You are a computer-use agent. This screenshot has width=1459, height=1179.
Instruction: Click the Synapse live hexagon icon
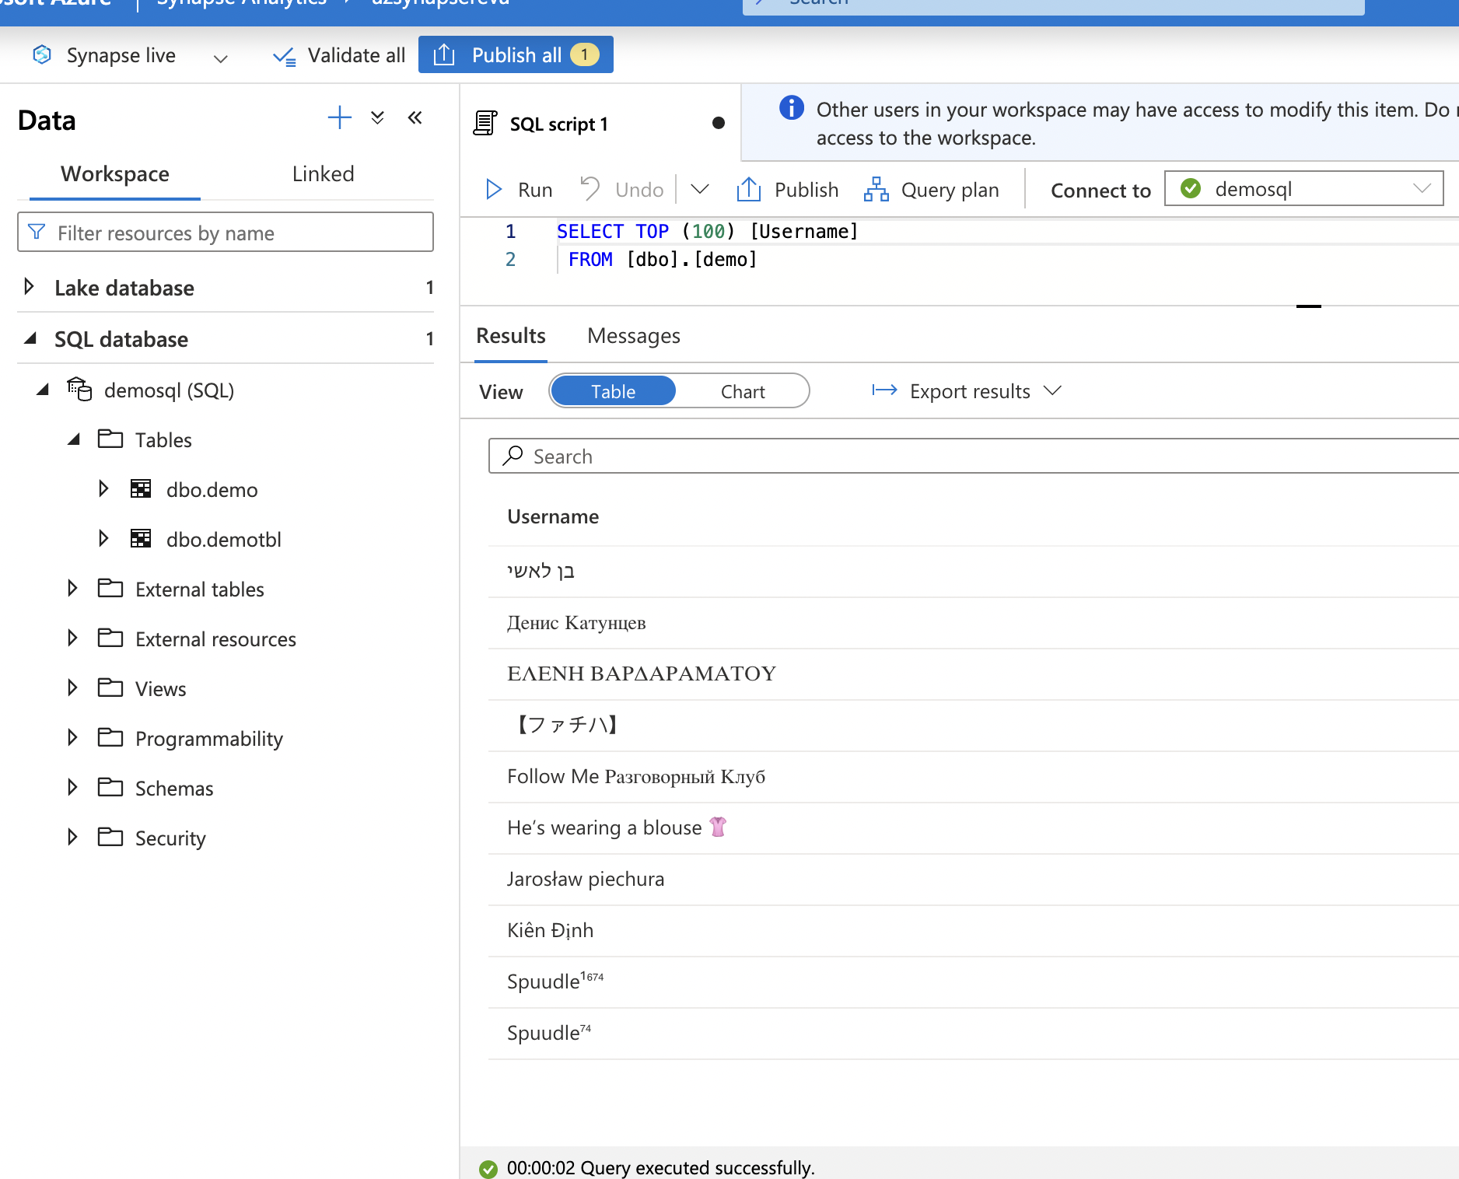click(42, 54)
